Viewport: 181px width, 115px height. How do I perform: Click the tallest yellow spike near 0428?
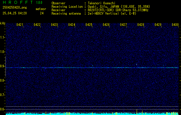pos(137,112)
